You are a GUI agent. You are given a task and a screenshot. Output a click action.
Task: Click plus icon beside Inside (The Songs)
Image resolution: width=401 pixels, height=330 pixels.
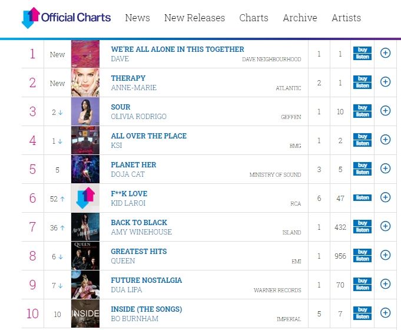click(x=385, y=313)
